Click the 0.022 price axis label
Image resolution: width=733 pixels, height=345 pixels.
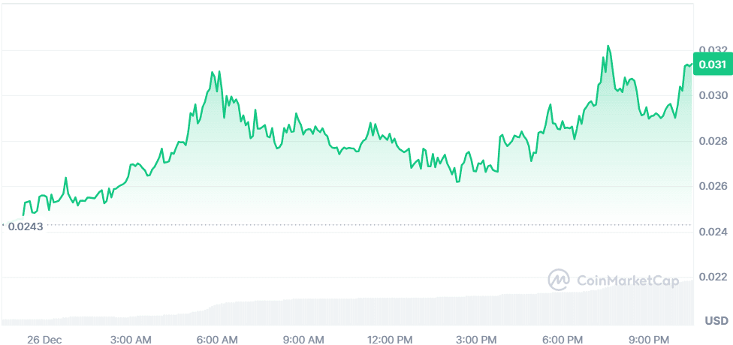pyautogui.click(x=713, y=277)
